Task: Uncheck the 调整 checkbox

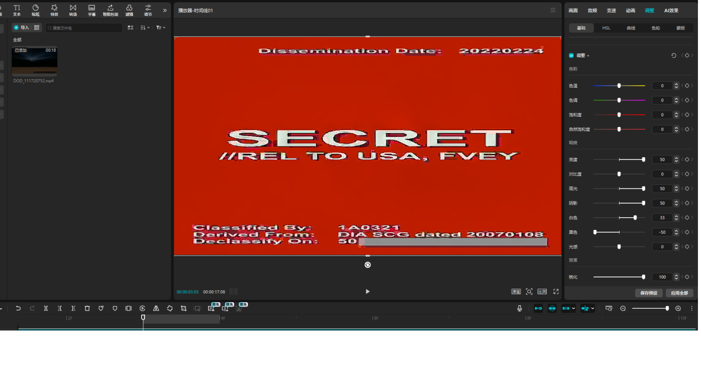Action: pos(571,56)
